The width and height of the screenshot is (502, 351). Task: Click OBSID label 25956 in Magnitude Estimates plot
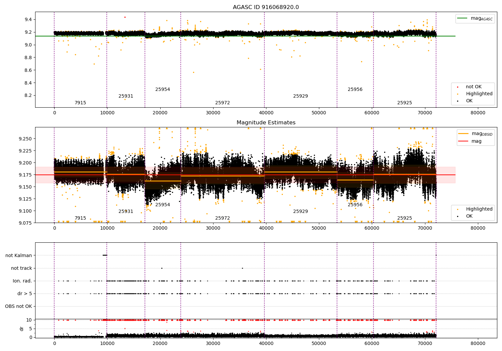(x=355, y=205)
